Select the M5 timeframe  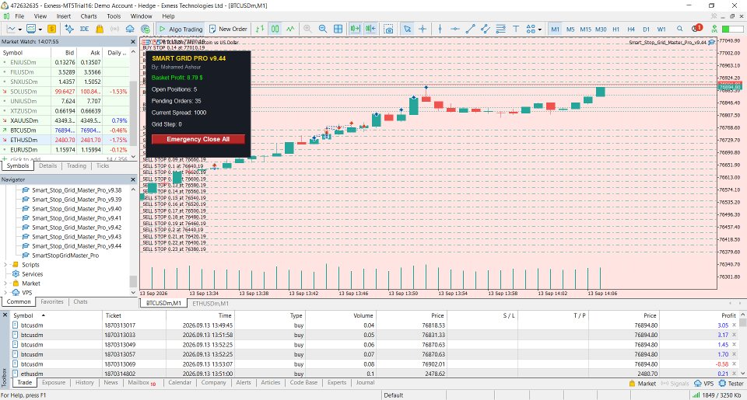570,29
